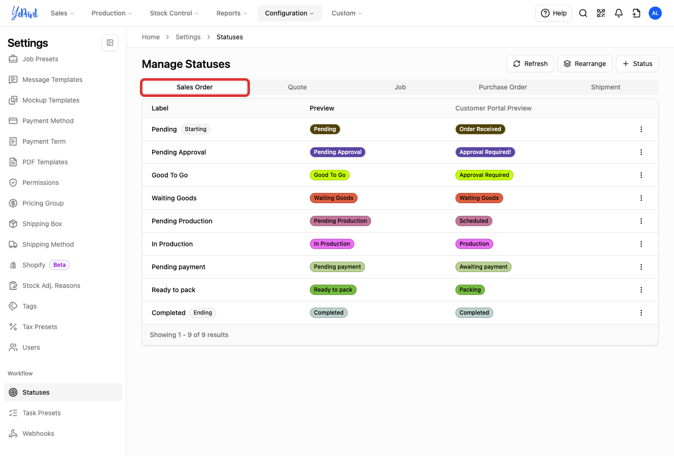Expand the Custom dropdown menu

(347, 13)
